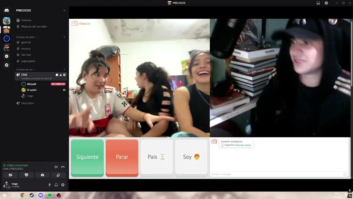Click El salchi's camera icon
Image resolution: width=353 pixels, height=199 pixels.
coord(64,90)
